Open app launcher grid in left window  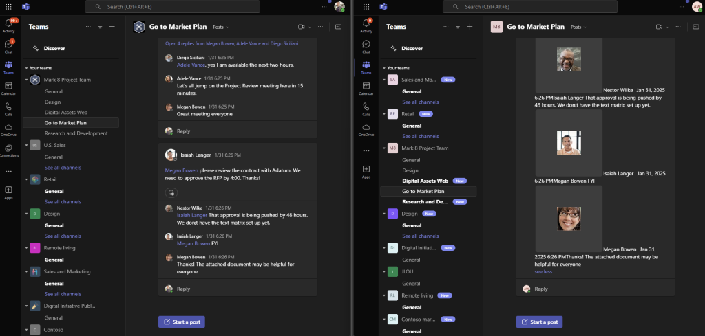[x=8, y=7]
